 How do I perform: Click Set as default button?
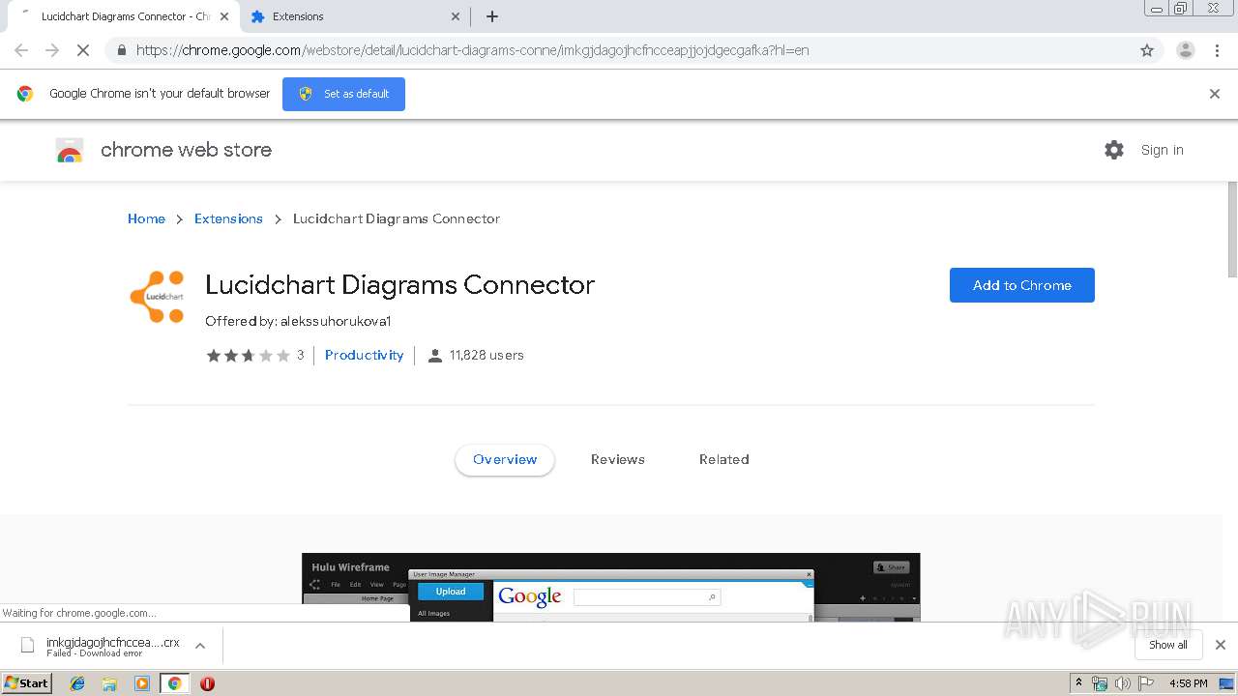pyautogui.click(x=343, y=94)
